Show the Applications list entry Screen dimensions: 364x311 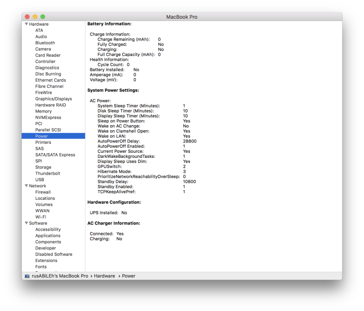48,235
